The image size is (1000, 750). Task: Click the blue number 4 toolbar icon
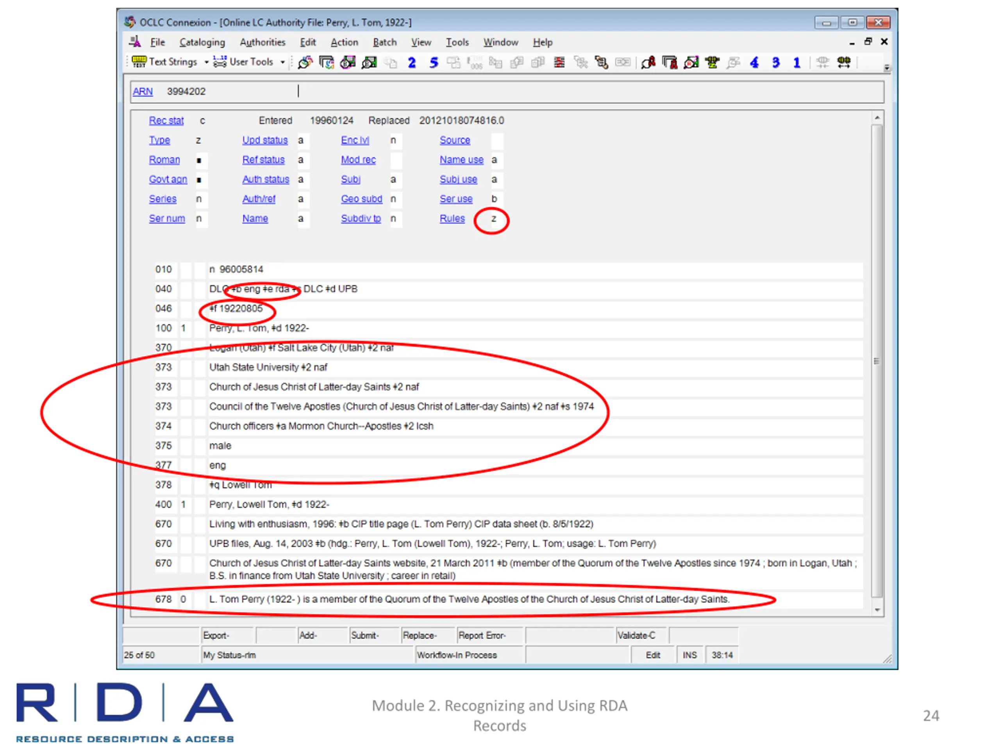(x=754, y=62)
